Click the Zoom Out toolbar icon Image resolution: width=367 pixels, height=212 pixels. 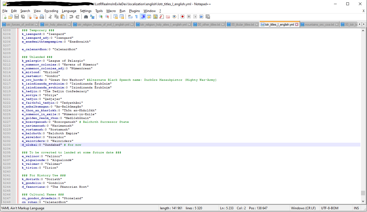click(107, 17)
